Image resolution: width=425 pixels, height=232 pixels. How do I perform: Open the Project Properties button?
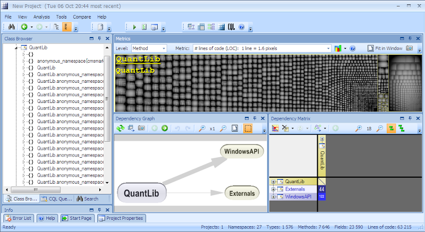(121, 218)
